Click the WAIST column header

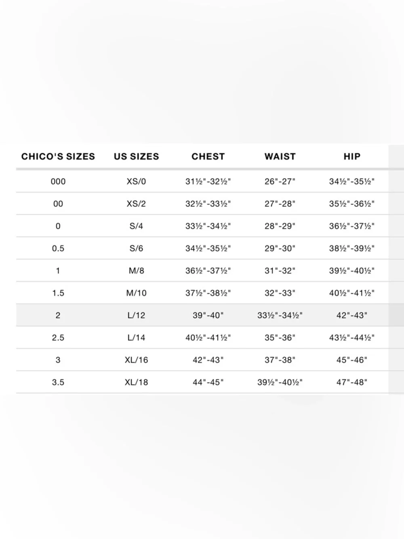tap(280, 156)
